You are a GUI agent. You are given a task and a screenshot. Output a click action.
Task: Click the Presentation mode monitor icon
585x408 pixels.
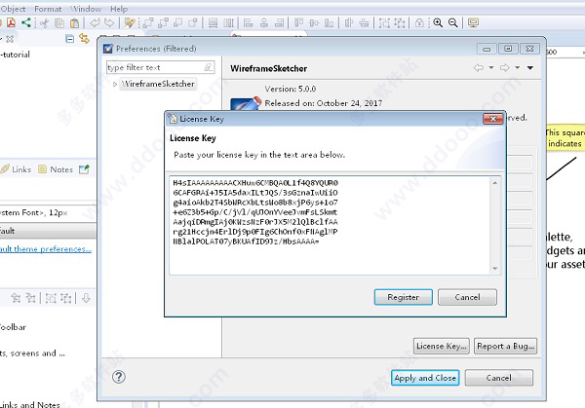tap(473, 23)
